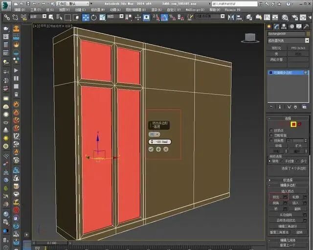Select the 子对象 preview selection radio
This screenshot has width=313, height=250.
pyautogui.click(x=282, y=161)
